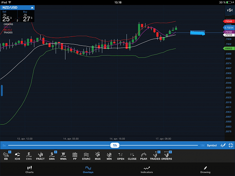This screenshot has height=176, width=235.
Task: Select the 1M timeframe end label
Action: (x=202, y=145)
